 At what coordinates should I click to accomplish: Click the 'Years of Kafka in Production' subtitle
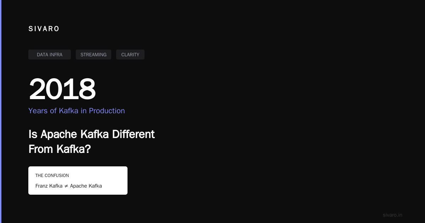click(76, 111)
